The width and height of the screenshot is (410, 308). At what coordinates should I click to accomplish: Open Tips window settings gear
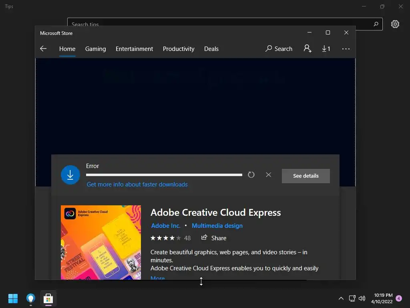click(x=395, y=24)
